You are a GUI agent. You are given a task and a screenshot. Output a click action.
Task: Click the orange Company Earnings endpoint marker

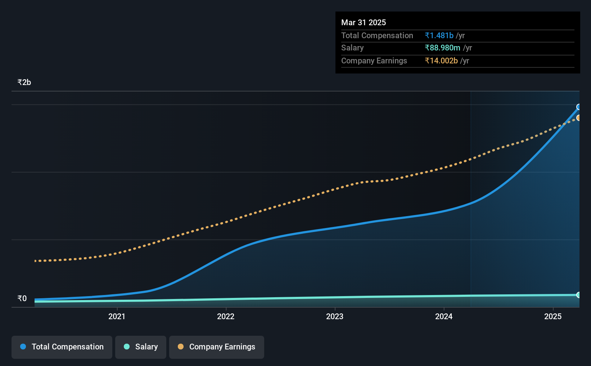tap(579, 118)
